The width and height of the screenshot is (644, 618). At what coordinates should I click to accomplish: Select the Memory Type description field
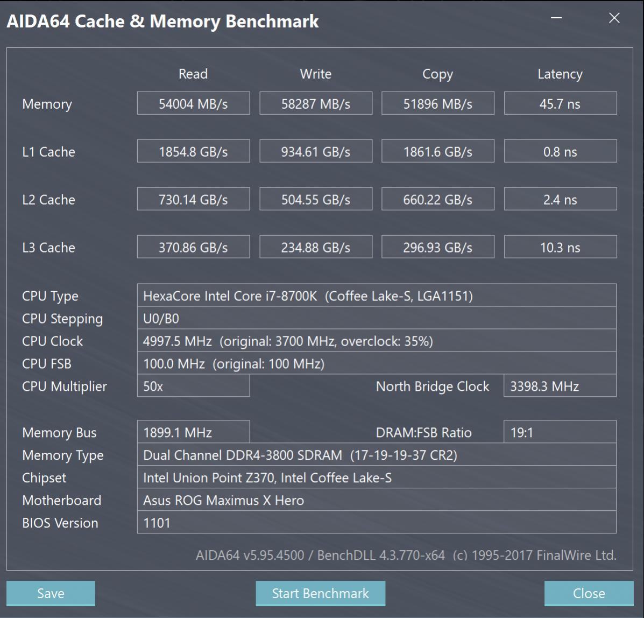pos(377,455)
